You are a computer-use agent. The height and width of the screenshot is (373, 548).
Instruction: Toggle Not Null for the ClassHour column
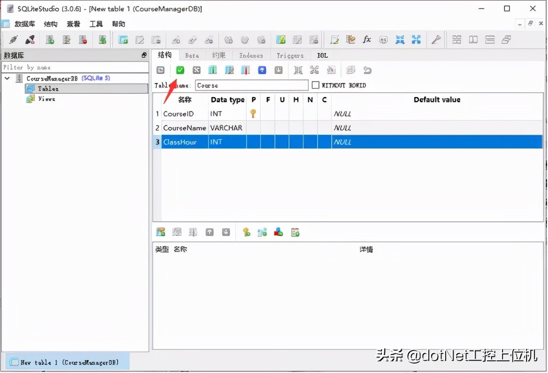tap(309, 142)
